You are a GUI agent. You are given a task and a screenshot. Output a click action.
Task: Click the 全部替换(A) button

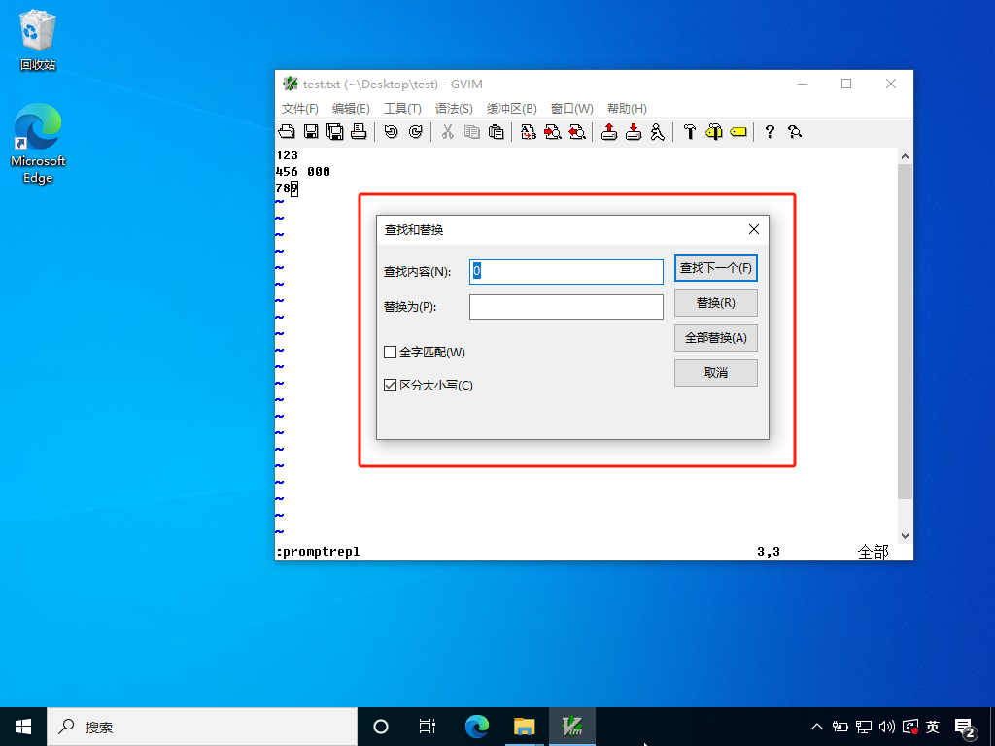(x=715, y=338)
